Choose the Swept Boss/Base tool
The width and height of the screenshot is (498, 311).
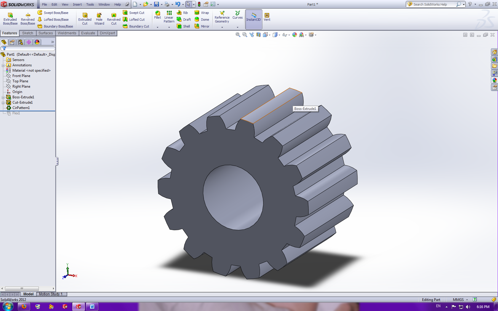[x=53, y=13]
